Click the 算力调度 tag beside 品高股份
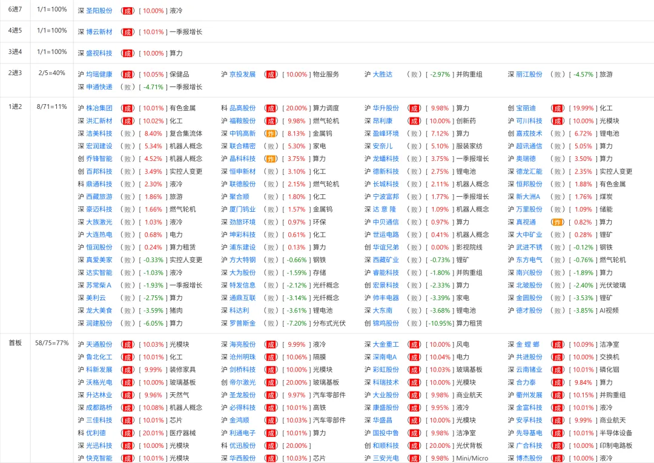The width and height of the screenshot is (654, 463). coord(326,108)
